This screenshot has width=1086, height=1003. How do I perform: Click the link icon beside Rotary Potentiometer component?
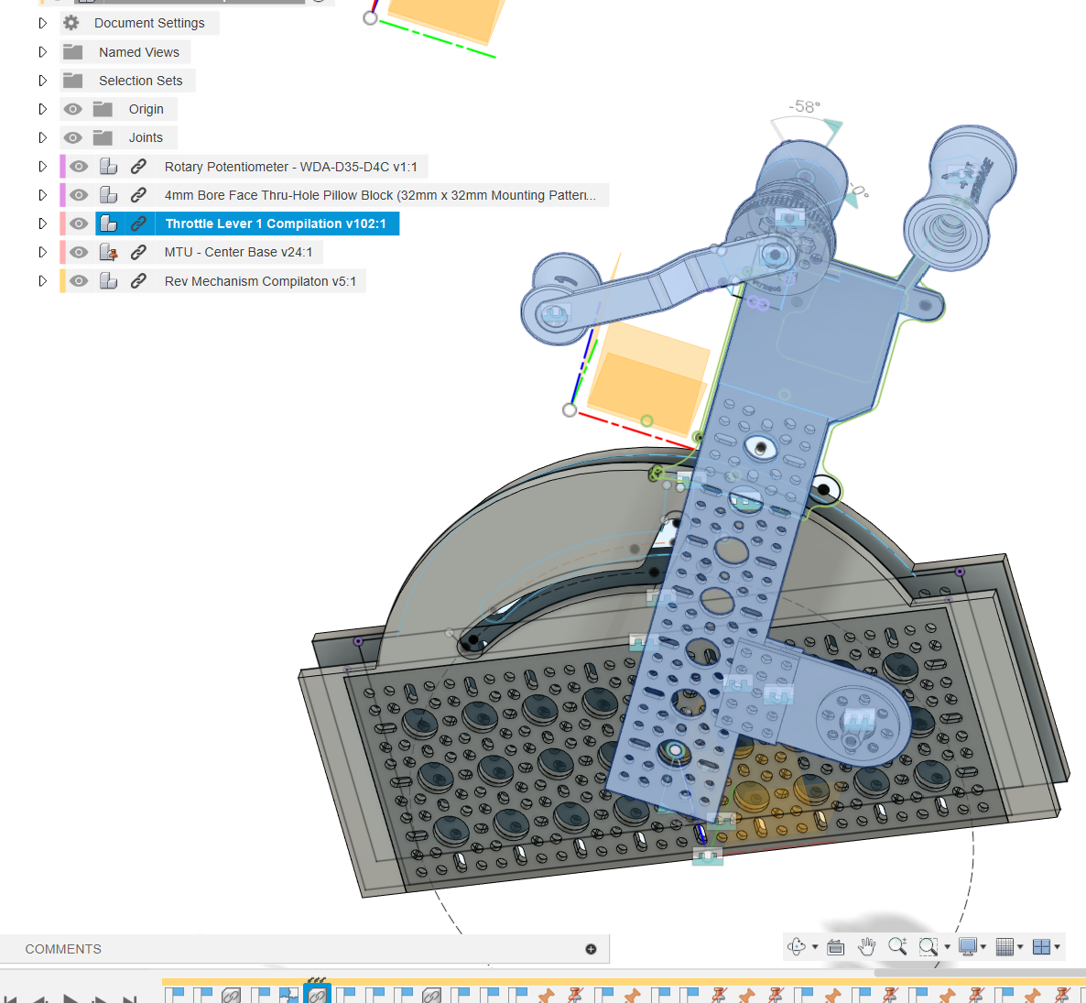point(139,166)
